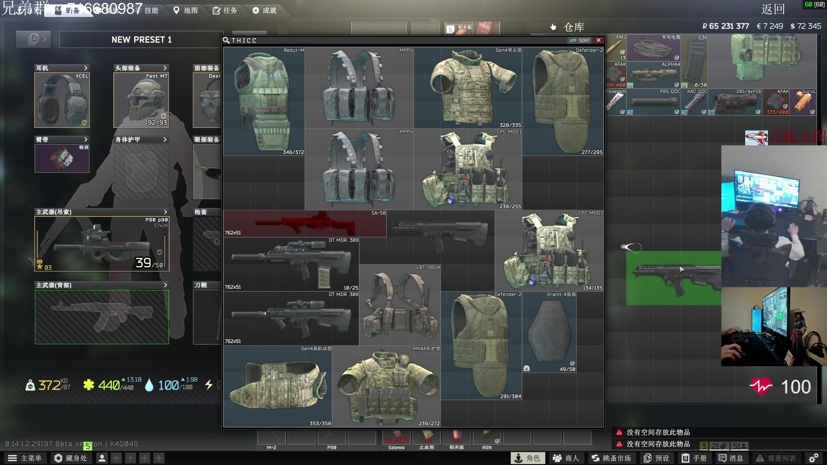Select the red SA-58 rifle item
This screenshot has height=465, width=827.
click(x=305, y=223)
